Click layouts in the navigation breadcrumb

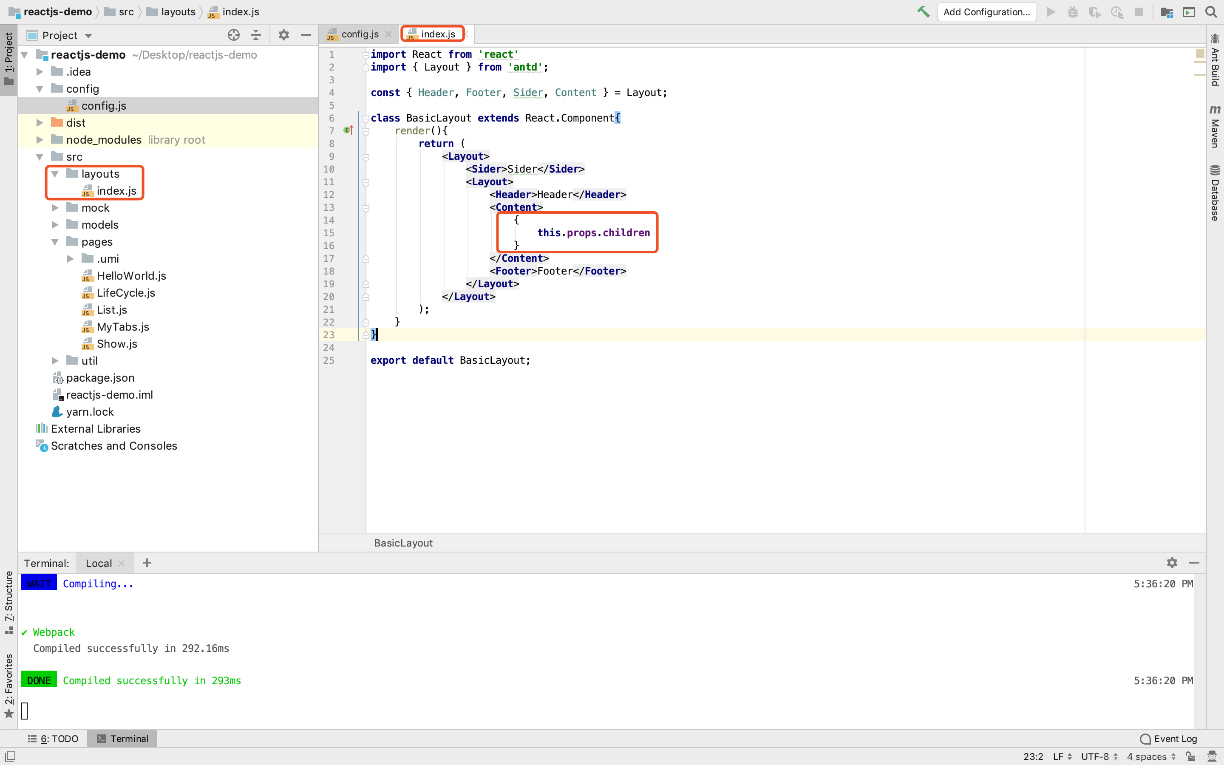click(171, 11)
